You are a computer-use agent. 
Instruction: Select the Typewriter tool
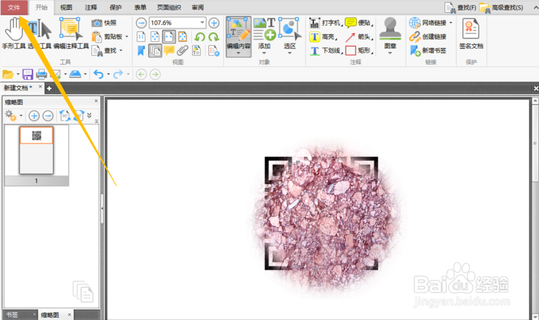(325, 23)
